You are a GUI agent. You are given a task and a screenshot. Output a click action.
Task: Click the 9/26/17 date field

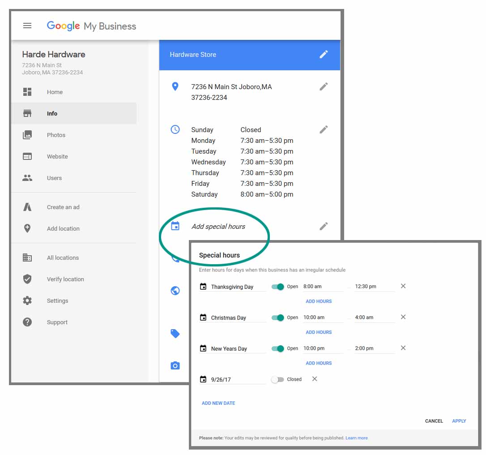click(232, 380)
